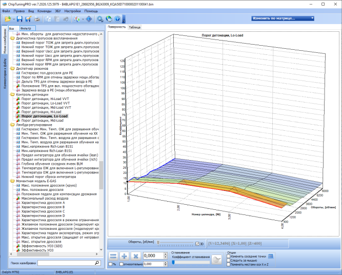Viewport: 342px width, 275px height.
Task: Click the multiply (X) button
Action: click(x=135, y=256)
